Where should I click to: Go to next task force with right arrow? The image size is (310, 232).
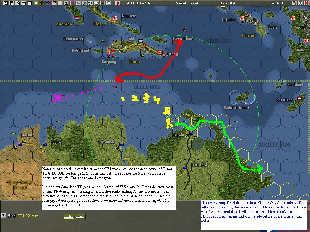[x=14, y=216]
